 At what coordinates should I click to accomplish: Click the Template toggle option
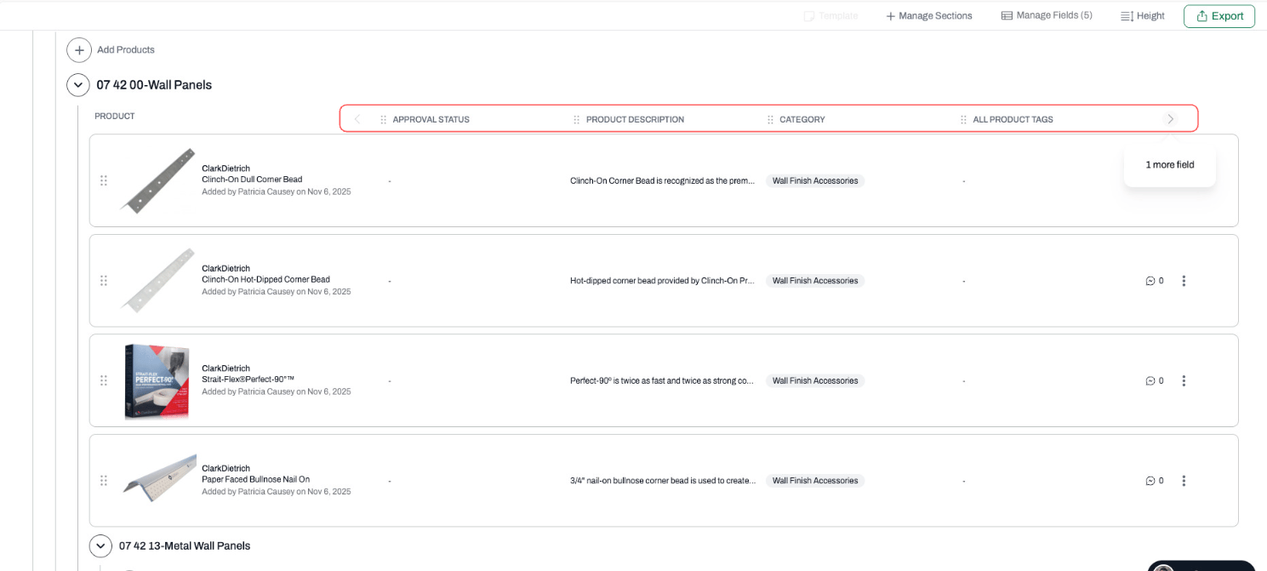pyautogui.click(x=830, y=16)
